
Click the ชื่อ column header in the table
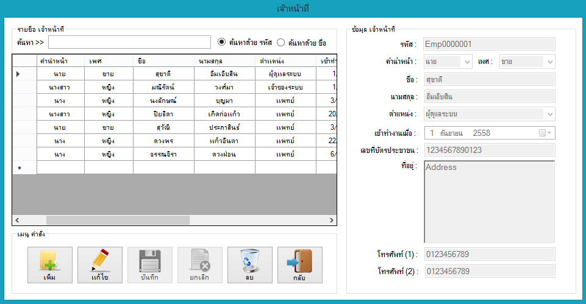pos(163,61)
